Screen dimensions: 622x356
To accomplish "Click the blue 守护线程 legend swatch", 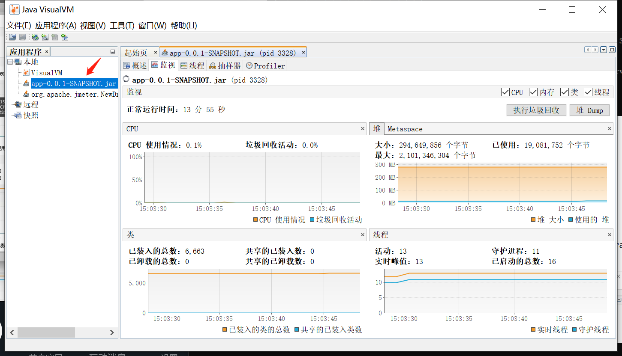I will point(574,329).
